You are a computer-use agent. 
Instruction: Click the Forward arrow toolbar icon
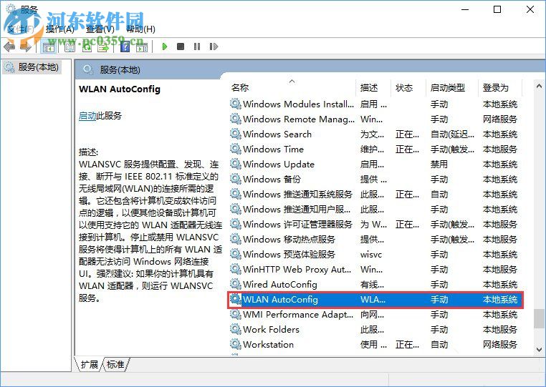(26, 46)
